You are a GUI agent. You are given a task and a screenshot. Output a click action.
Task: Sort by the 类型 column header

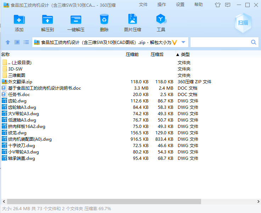[x=185, y=55]
